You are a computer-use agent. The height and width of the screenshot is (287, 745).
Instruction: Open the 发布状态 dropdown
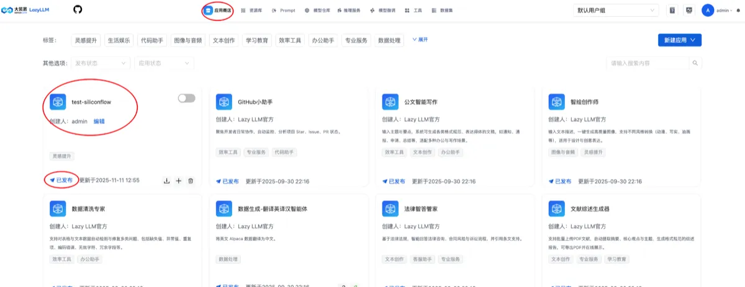click(x=101, y=63)
